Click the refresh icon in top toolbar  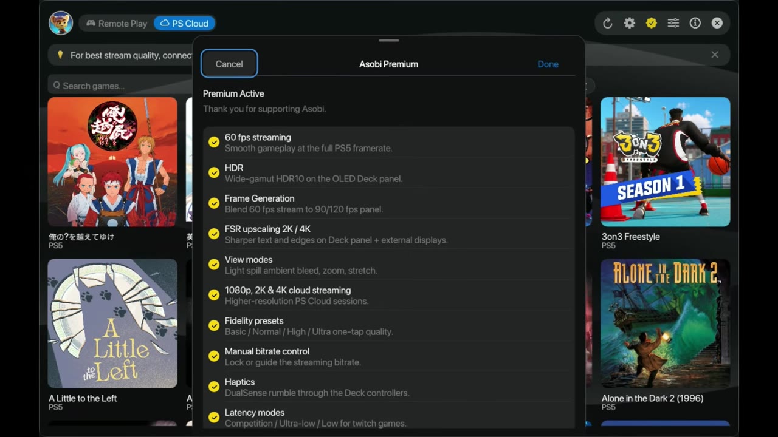(607, 23)
